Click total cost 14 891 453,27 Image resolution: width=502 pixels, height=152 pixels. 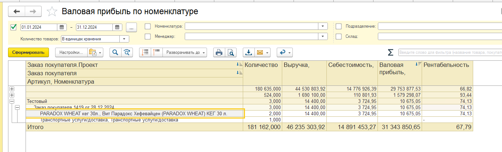(x=352, y=127)
